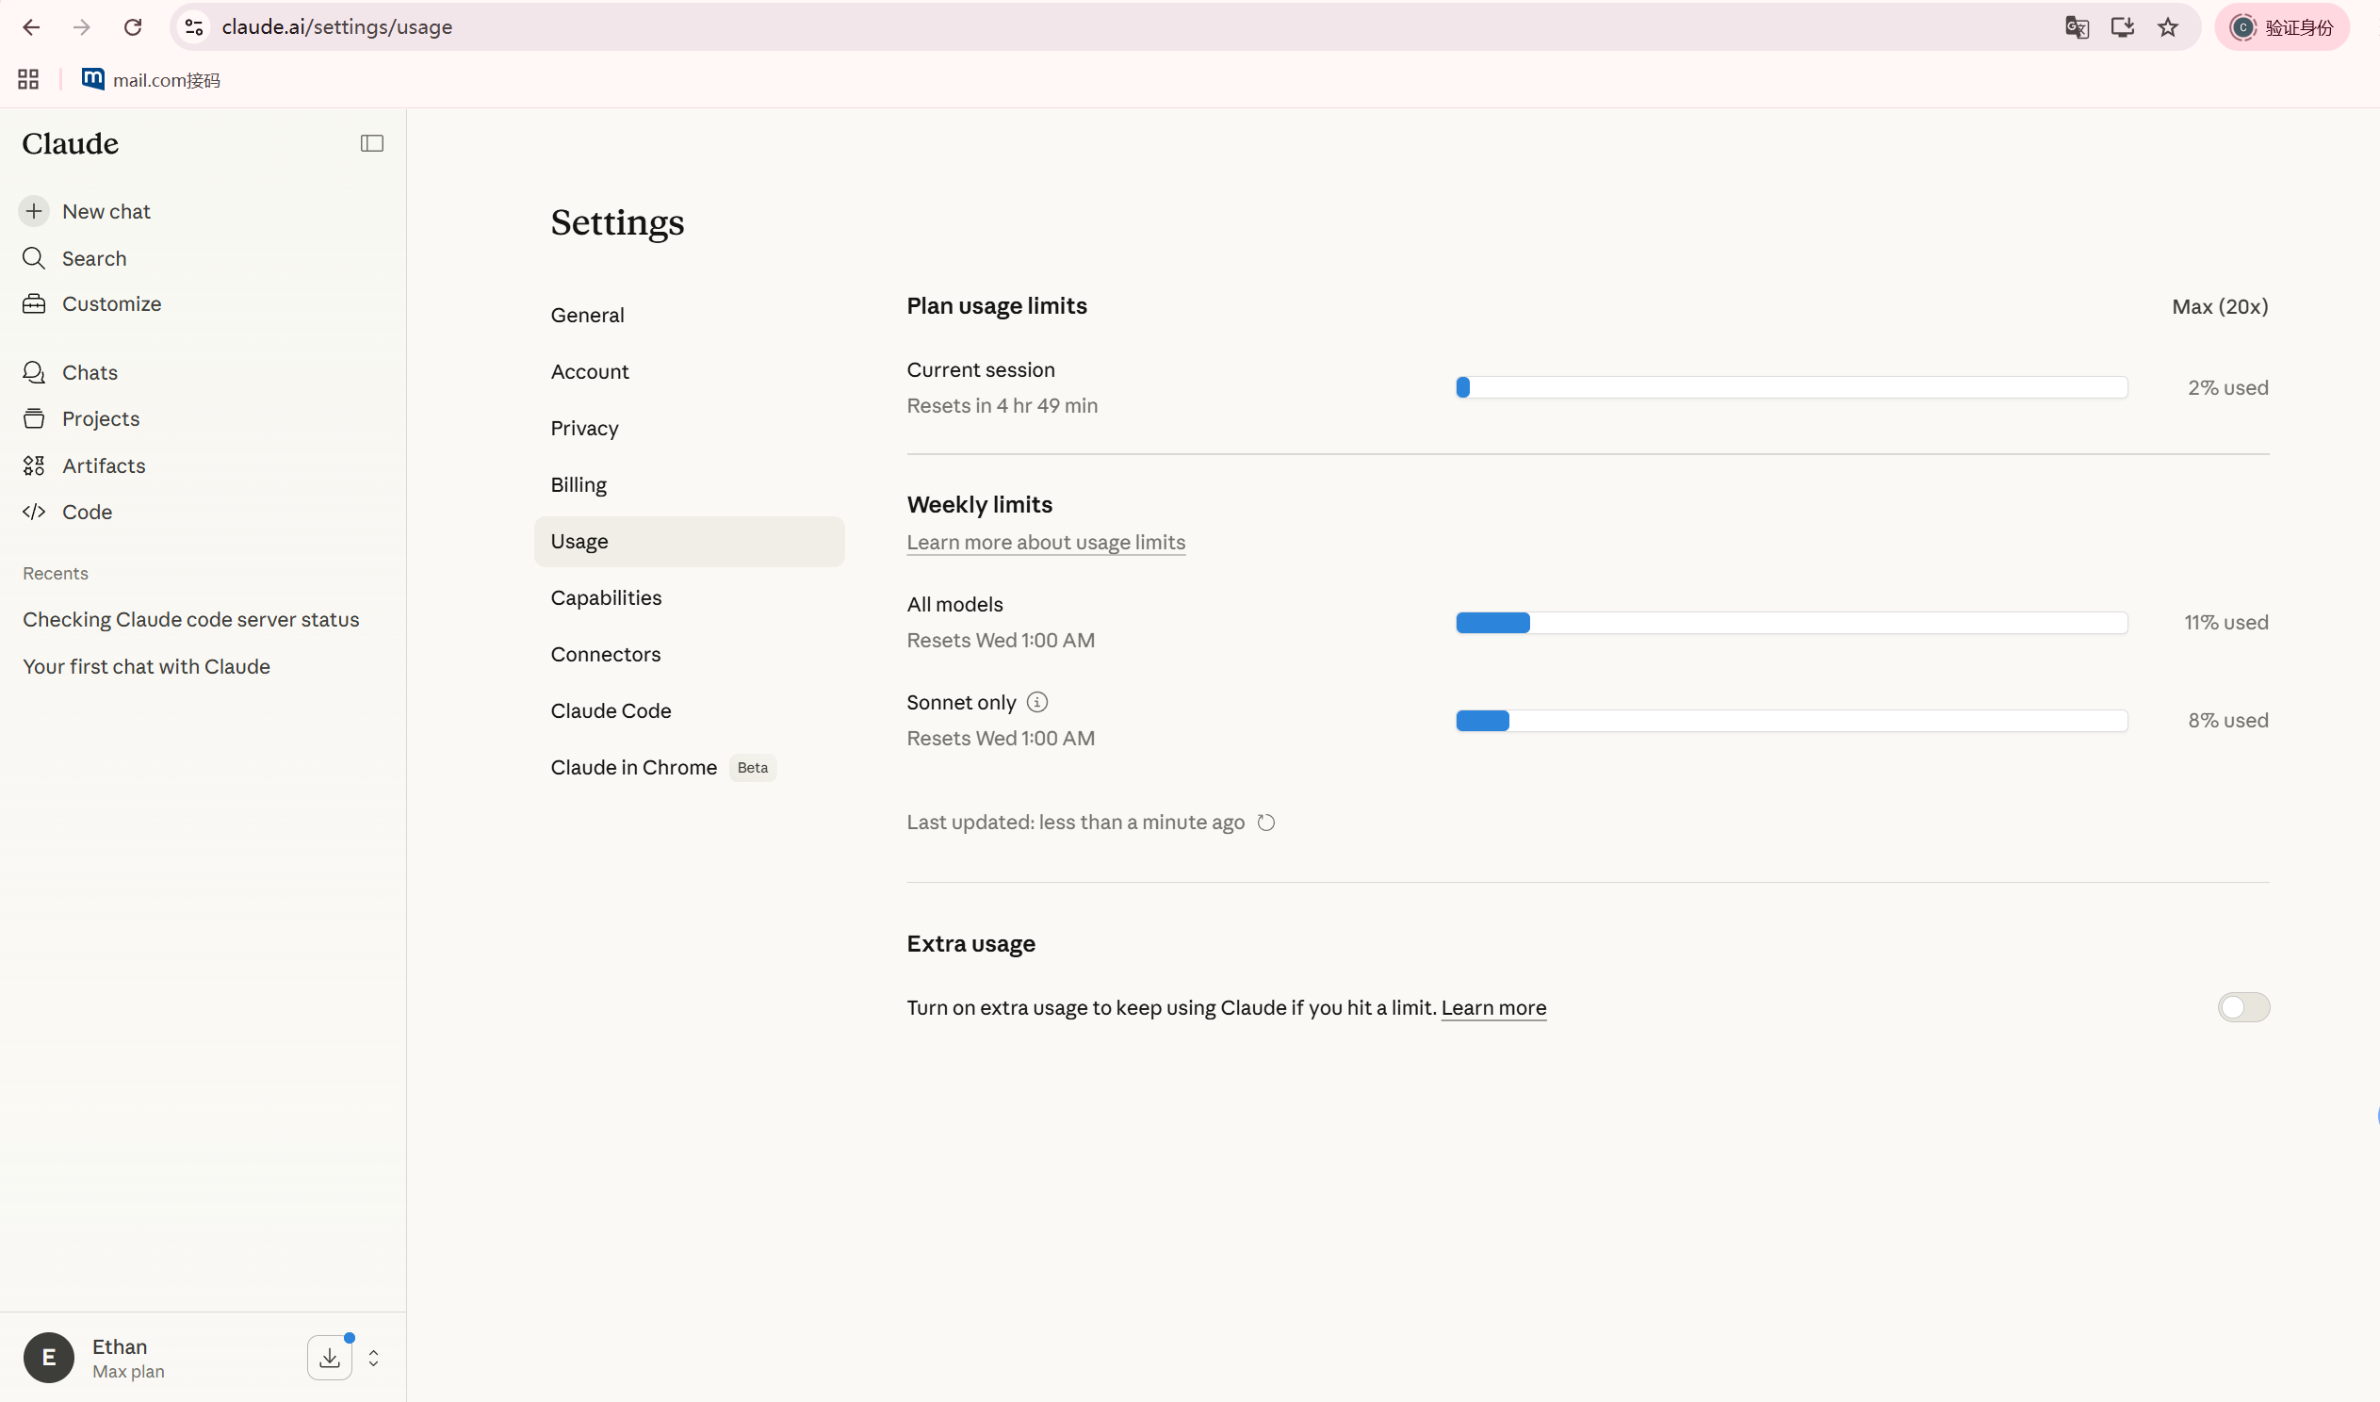Open Search from the sidebar
This screenshot has width=2380, height=1402.
click(x=93, y=258)
